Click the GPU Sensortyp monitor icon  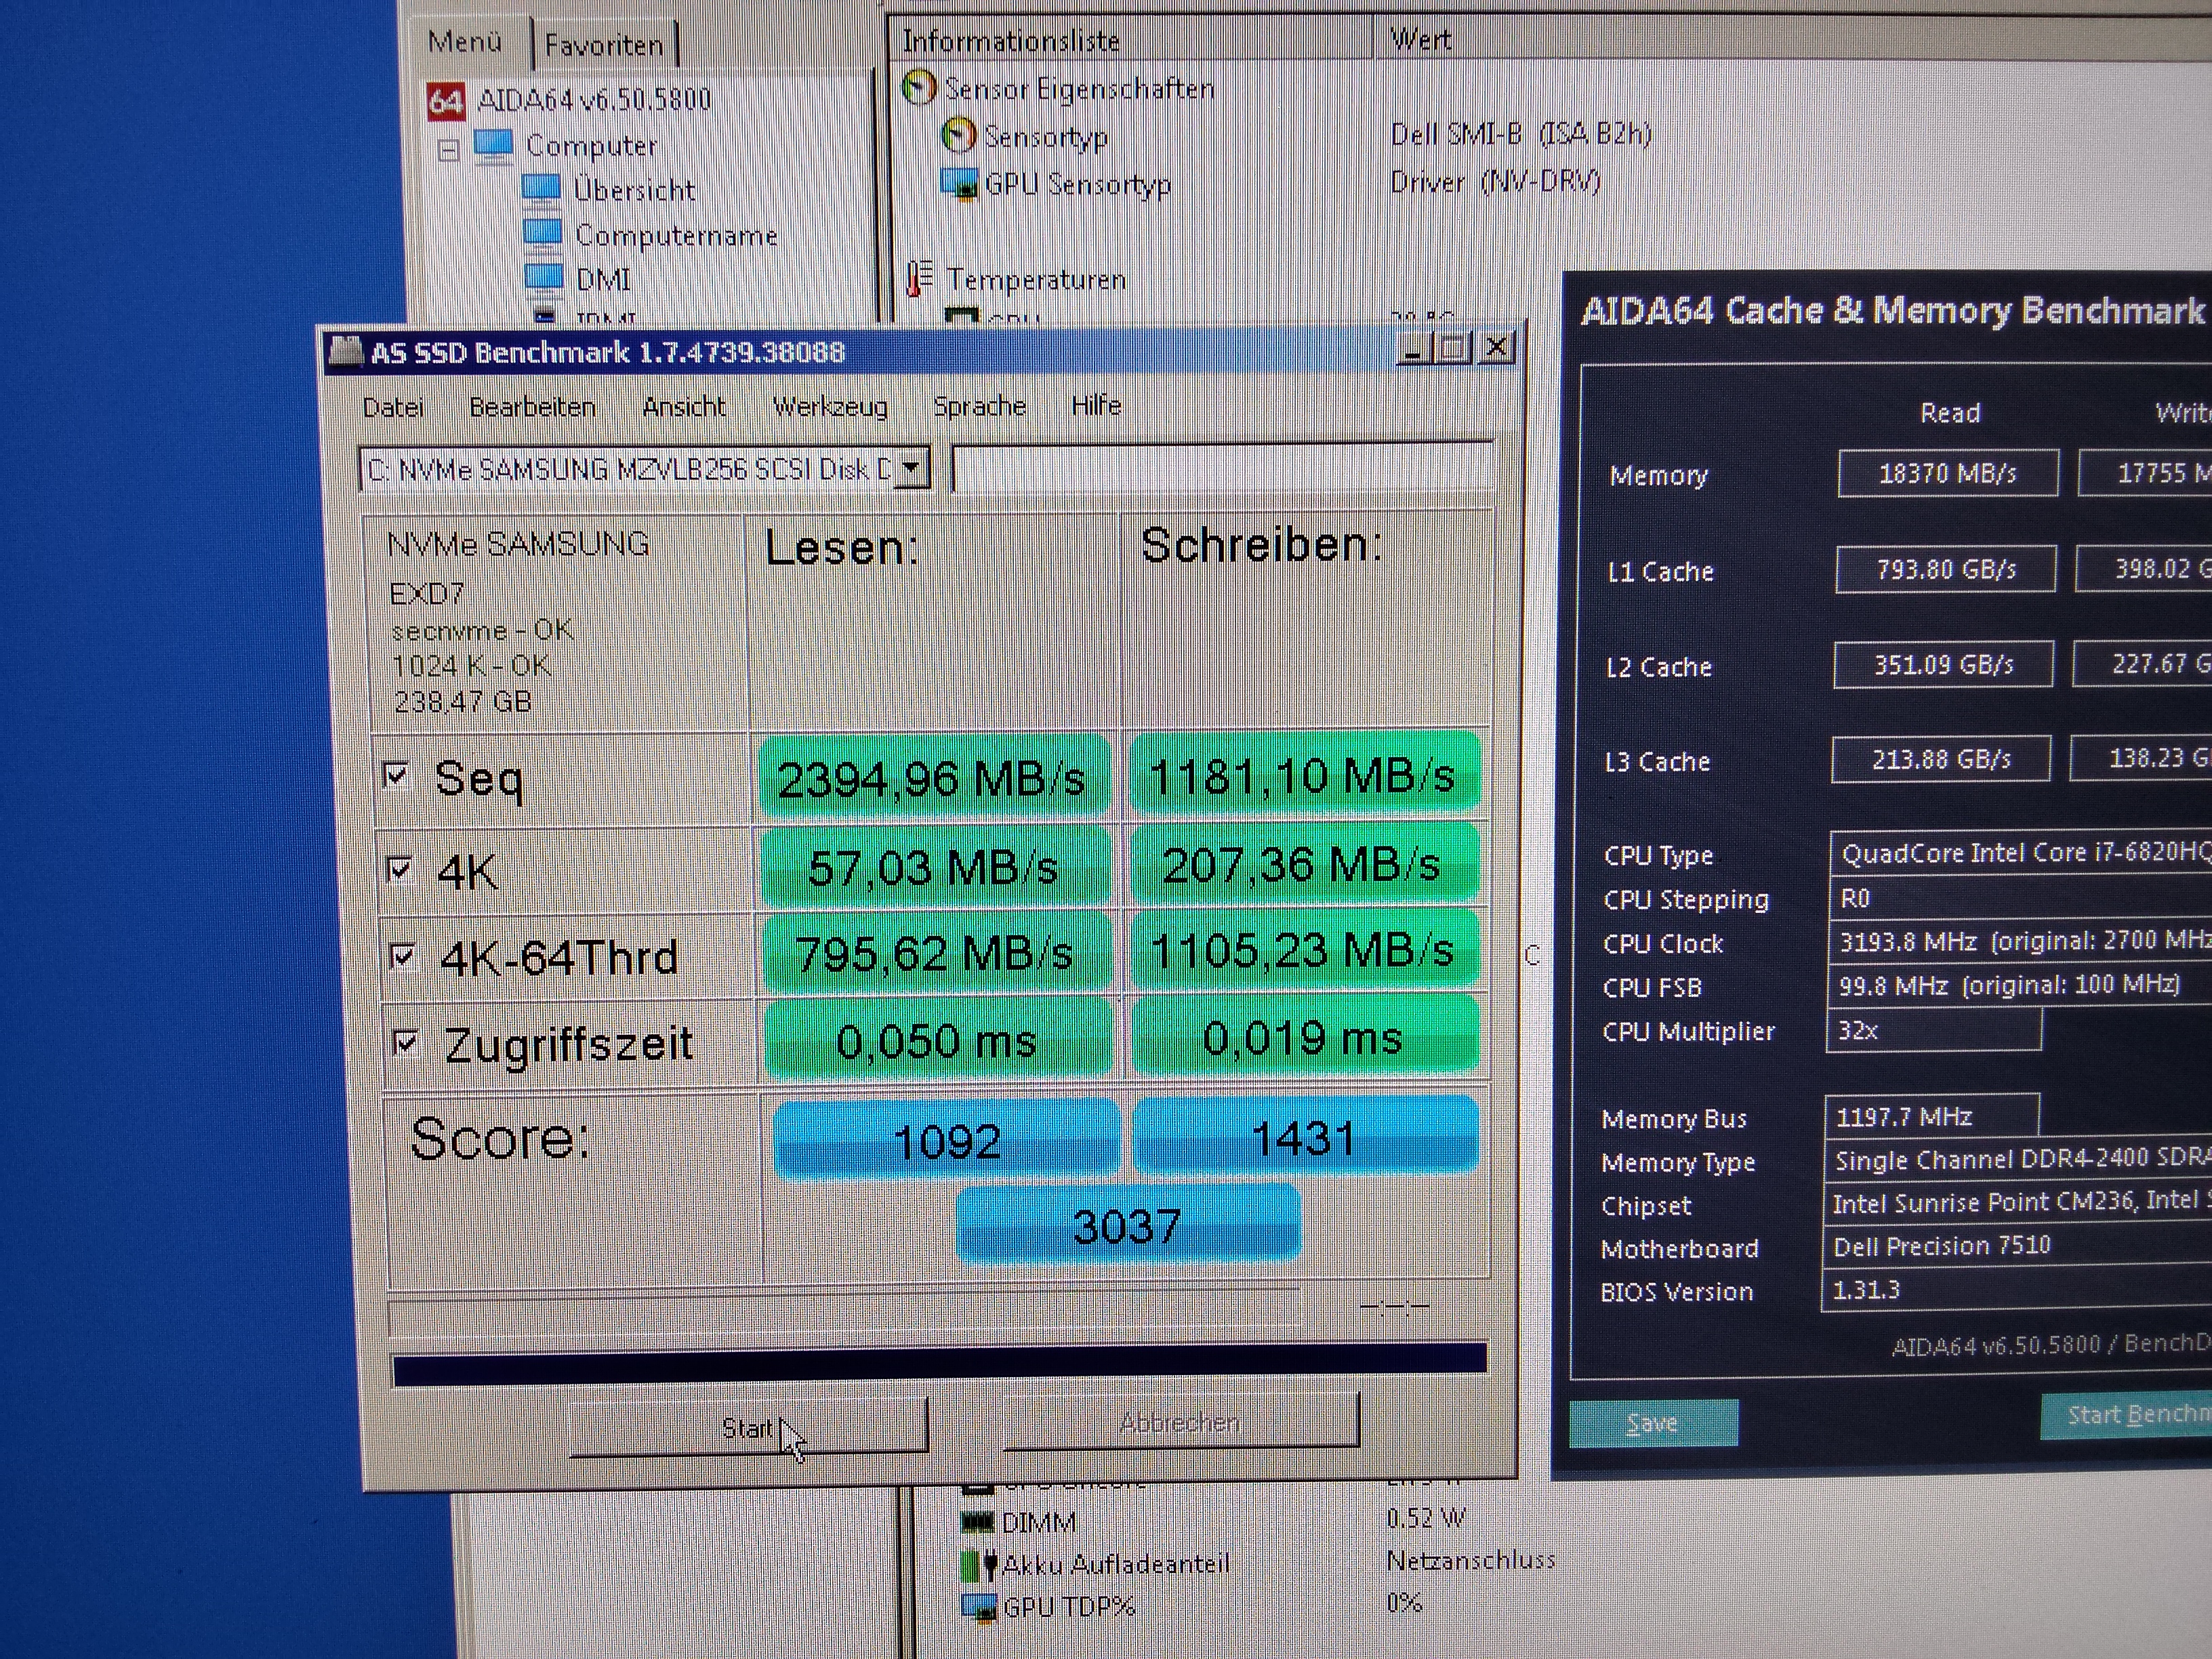coord(959,184)
